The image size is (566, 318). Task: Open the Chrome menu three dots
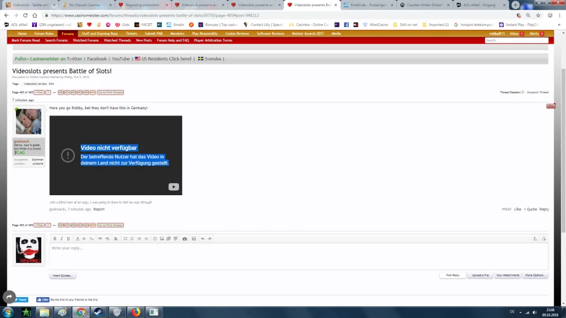pyautogui.click(x=560, y=15)
